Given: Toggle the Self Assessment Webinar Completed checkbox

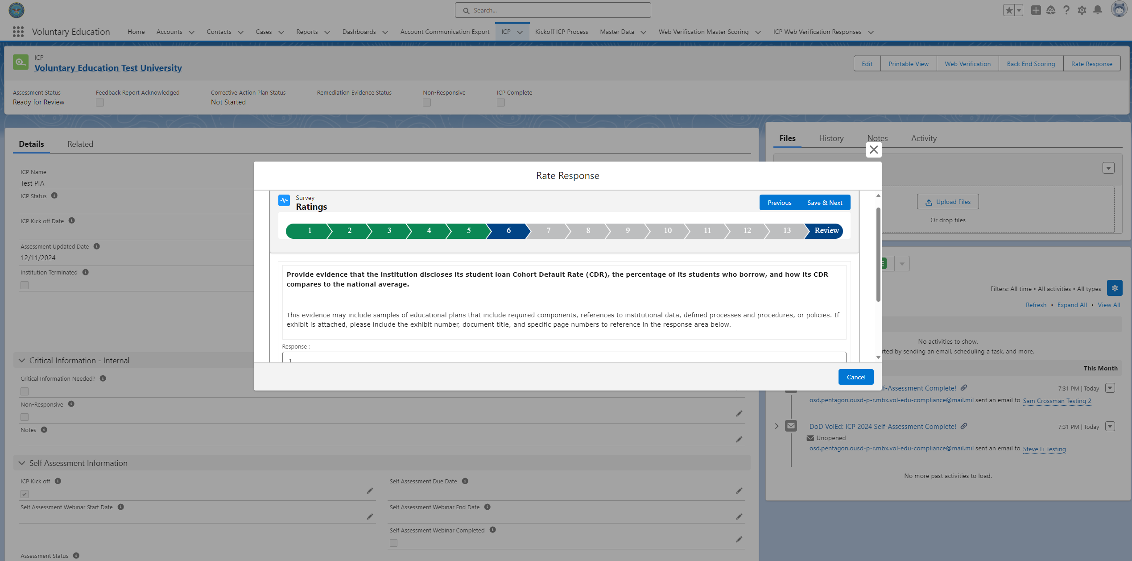Looking at the screenshot, I should [x=393, y=543].
